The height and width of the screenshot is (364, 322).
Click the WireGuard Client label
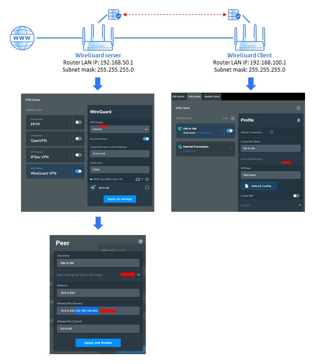[x=250, y=55]
